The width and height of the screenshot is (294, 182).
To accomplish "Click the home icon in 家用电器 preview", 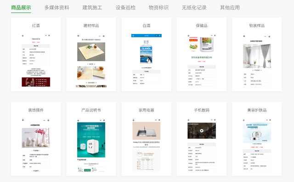I will (x=134, y=120).
